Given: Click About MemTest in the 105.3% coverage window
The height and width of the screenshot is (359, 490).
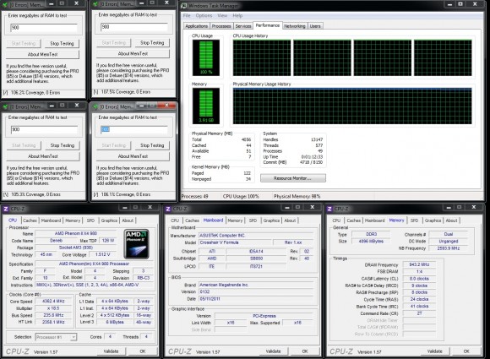Looking at the screenshot, I should (43, 156).
